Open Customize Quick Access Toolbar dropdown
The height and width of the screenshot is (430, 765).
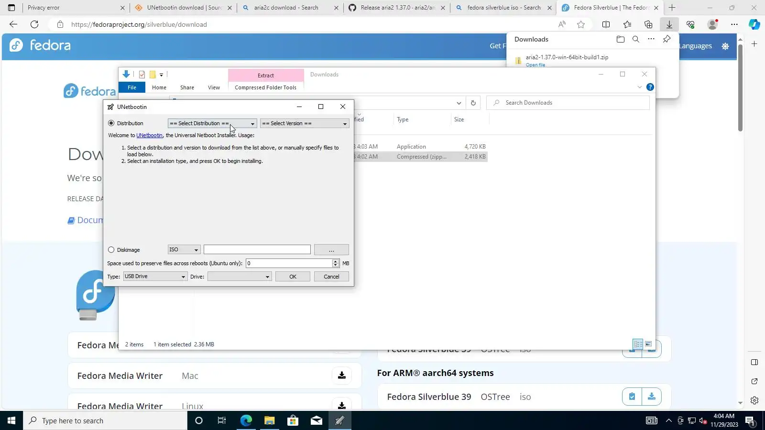(162, 75)
